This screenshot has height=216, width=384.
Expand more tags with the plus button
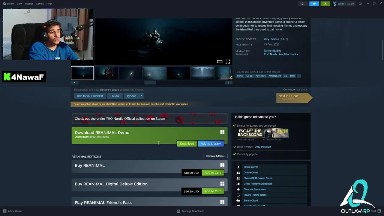298,76
